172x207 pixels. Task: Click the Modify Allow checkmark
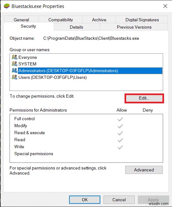[x=120, y=126]
